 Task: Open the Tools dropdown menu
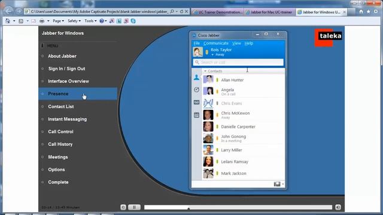[90, 21]
